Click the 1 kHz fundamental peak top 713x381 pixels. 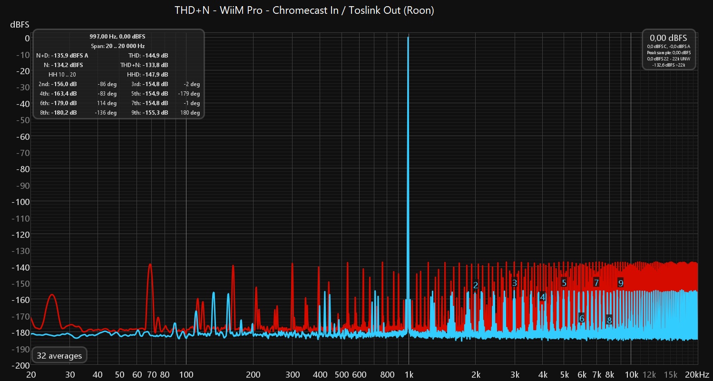(x=408, y=38)
